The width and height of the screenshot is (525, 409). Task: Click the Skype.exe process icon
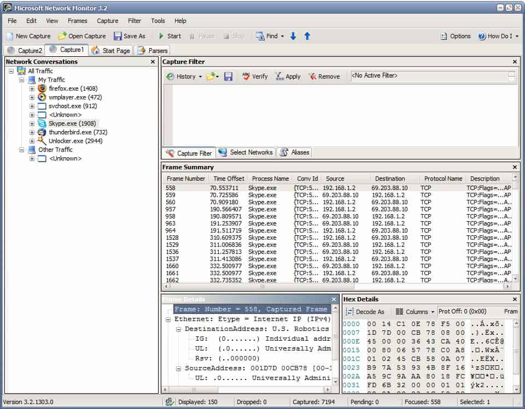point(42,123)
